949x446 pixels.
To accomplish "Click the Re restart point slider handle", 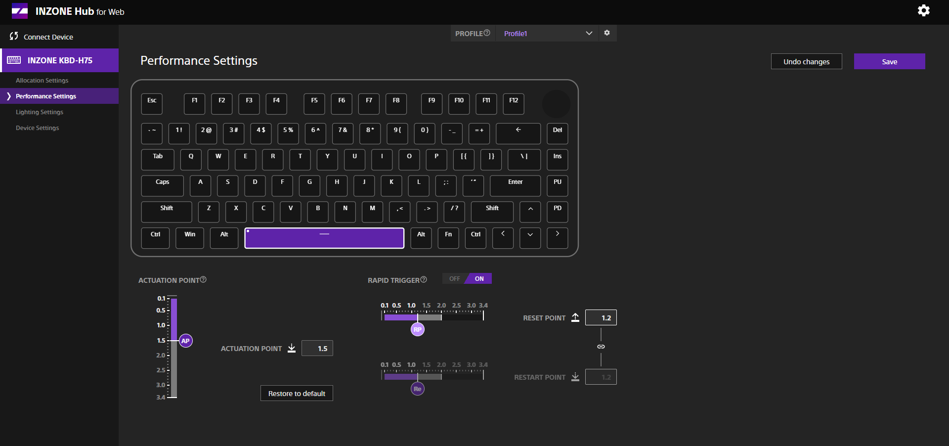I will point(418,389).
